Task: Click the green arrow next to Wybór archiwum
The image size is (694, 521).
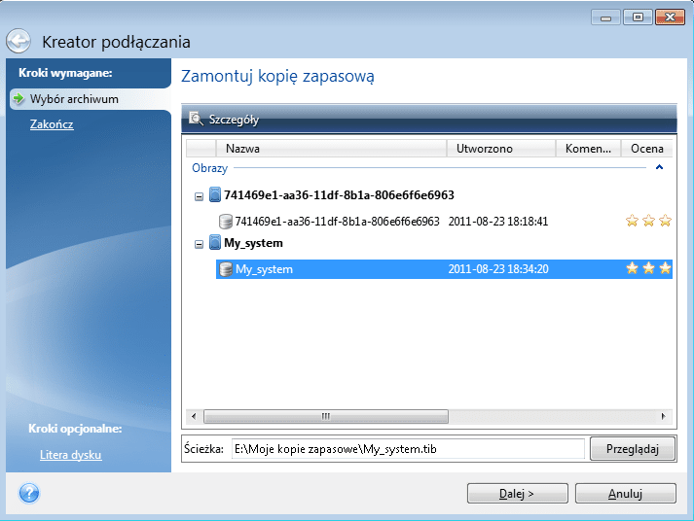Action: click(x=18, y=98)
